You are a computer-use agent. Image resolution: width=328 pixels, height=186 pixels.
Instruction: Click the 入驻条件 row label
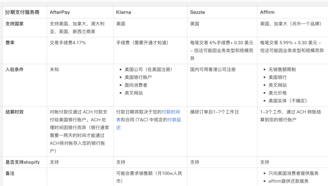14,69
